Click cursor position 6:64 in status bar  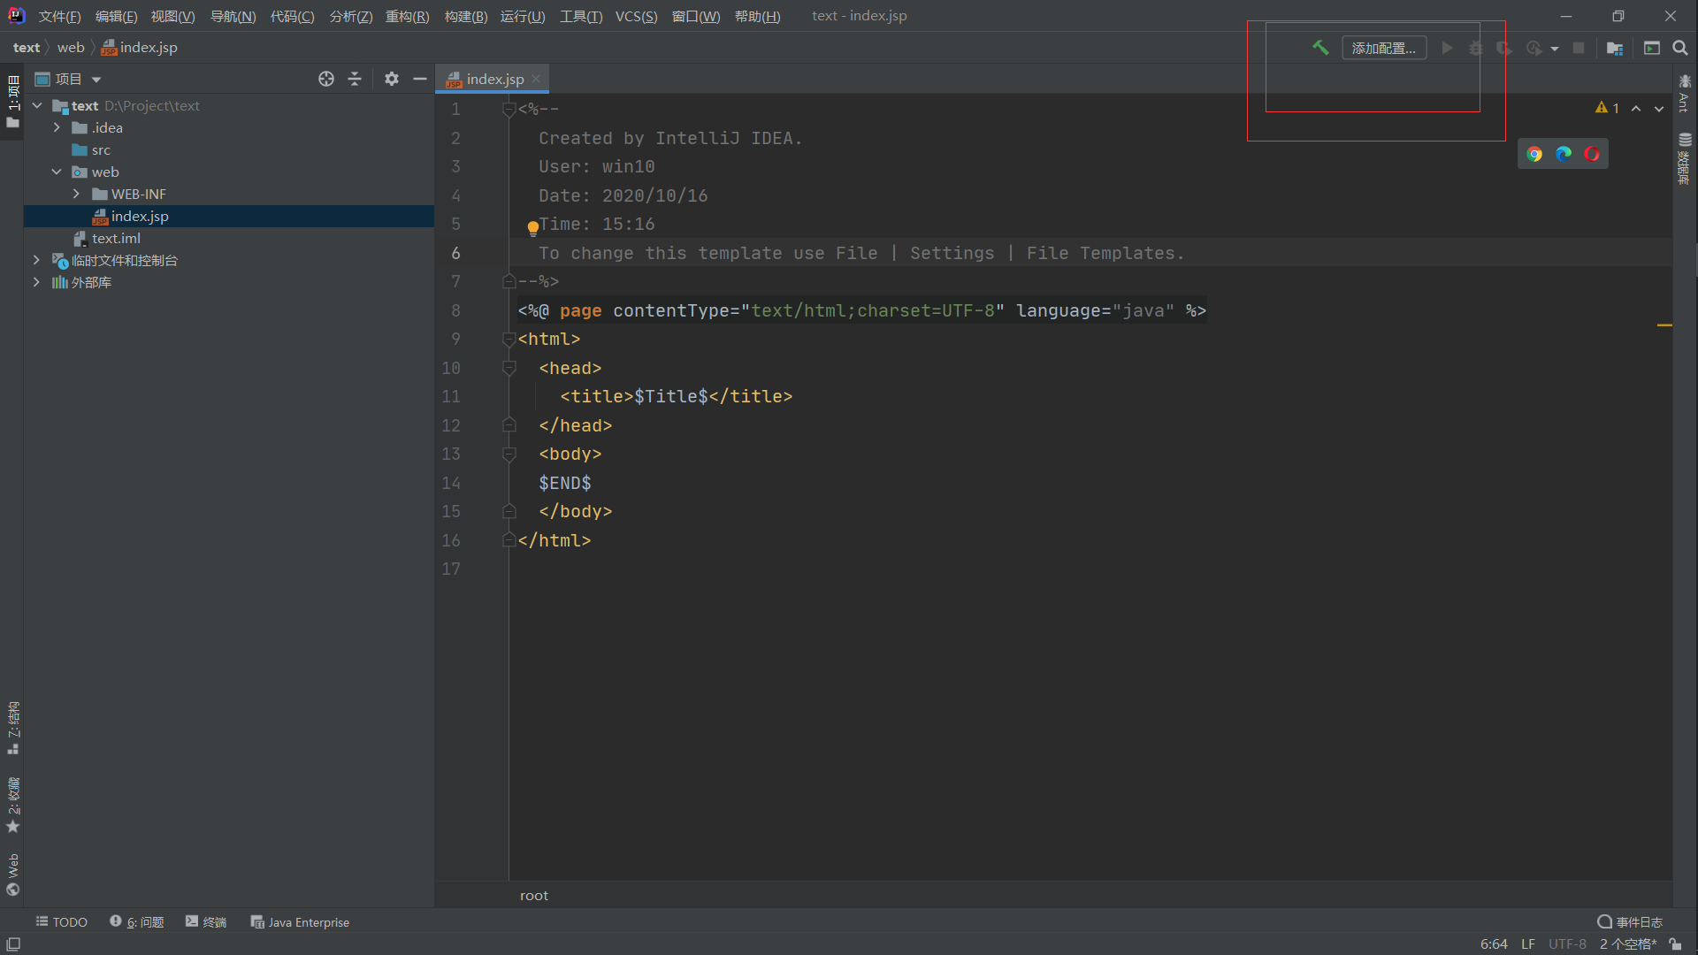1494,944
